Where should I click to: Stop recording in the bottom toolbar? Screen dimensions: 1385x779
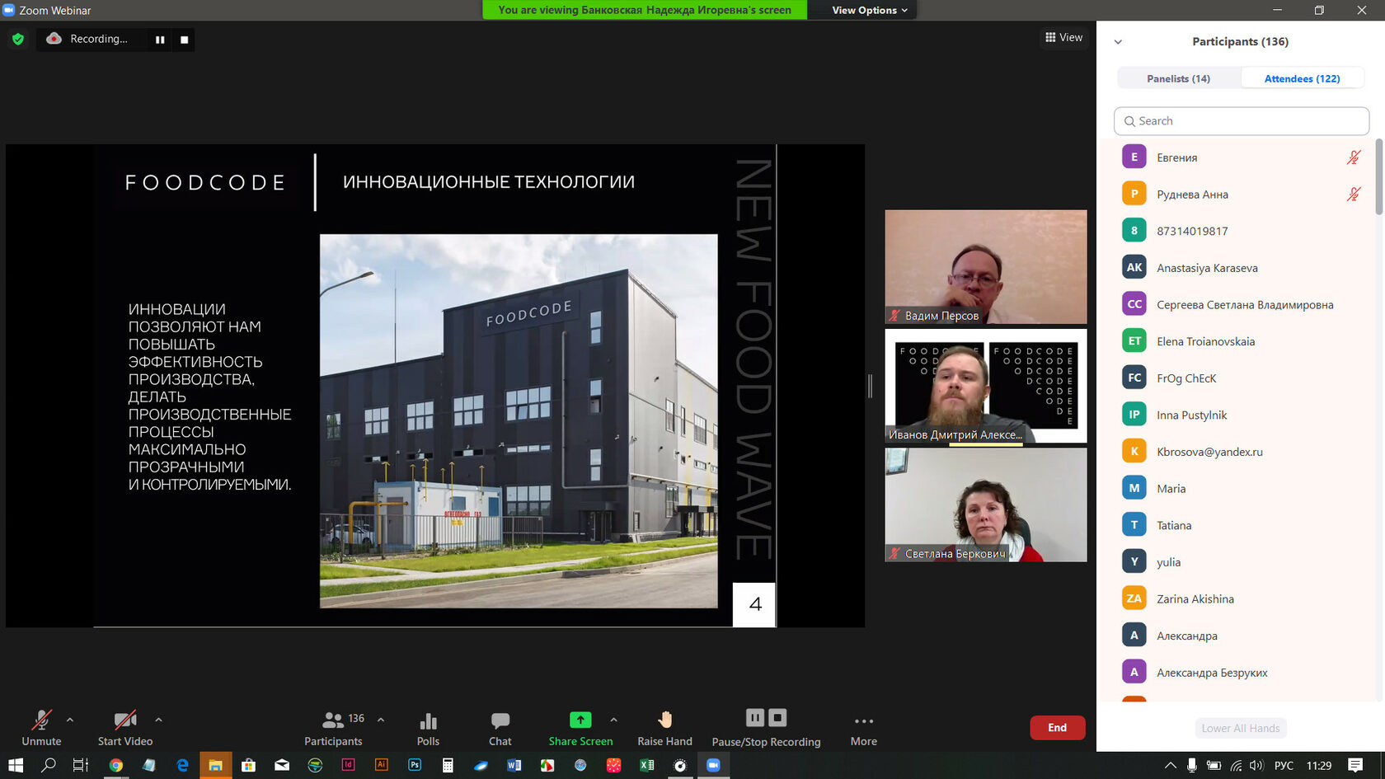[777, 717]
